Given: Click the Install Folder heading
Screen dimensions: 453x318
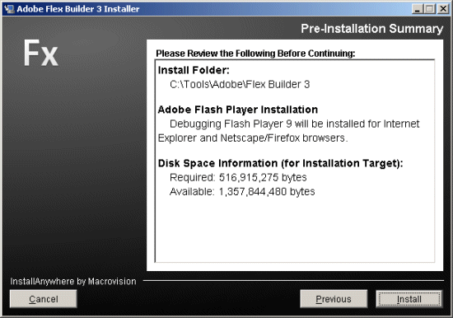Looking at the screenshot, I should coord(194,70).
